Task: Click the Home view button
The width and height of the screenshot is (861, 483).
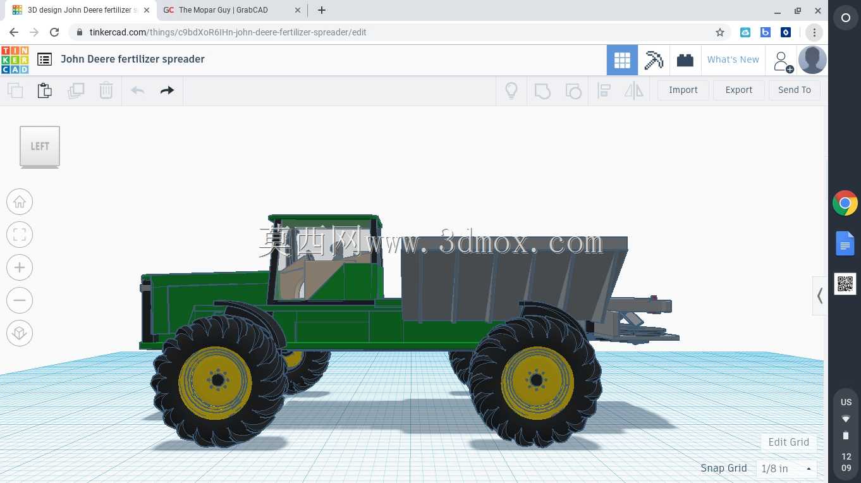Action: click(x=20, y=202)
